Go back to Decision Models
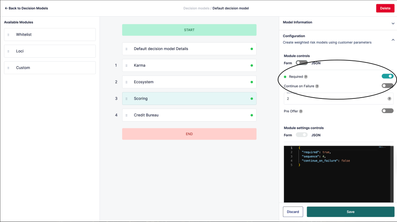Screen dimensions: 397x222 26,8
